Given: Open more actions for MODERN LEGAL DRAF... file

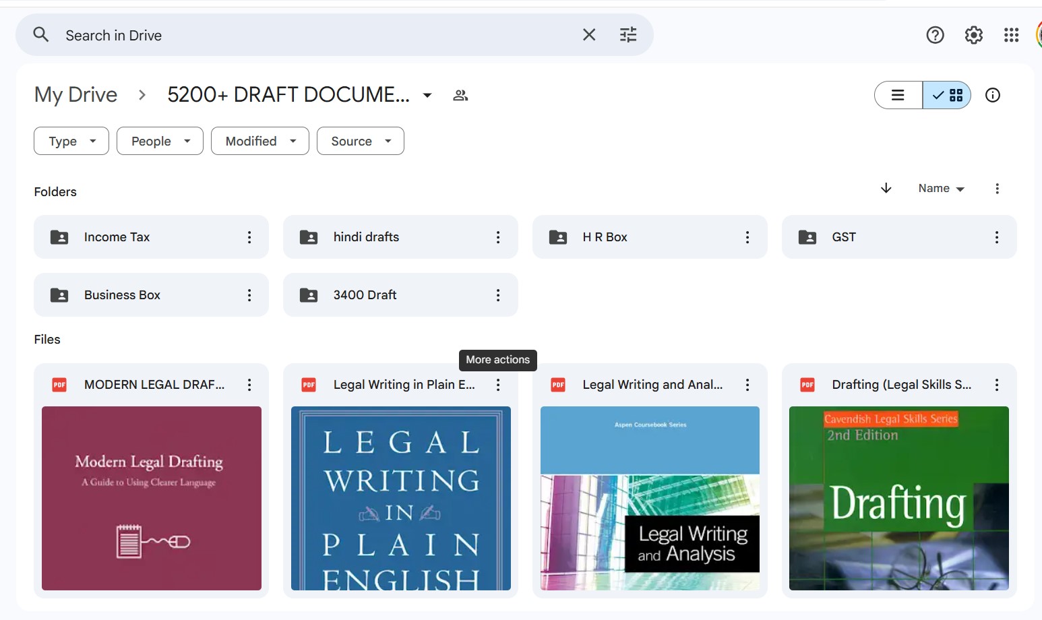Looking at the screenshot, I should coord(249,385).
